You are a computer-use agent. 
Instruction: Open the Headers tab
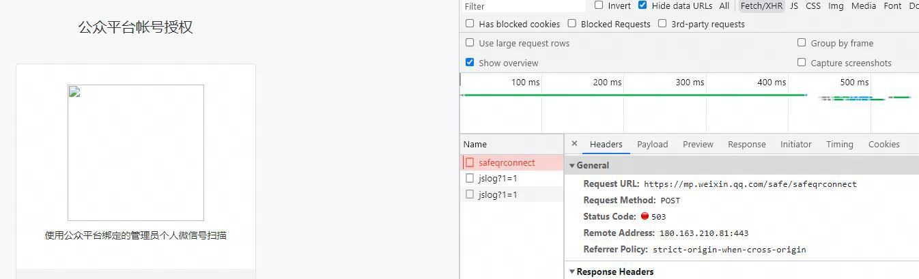[606, 144]
